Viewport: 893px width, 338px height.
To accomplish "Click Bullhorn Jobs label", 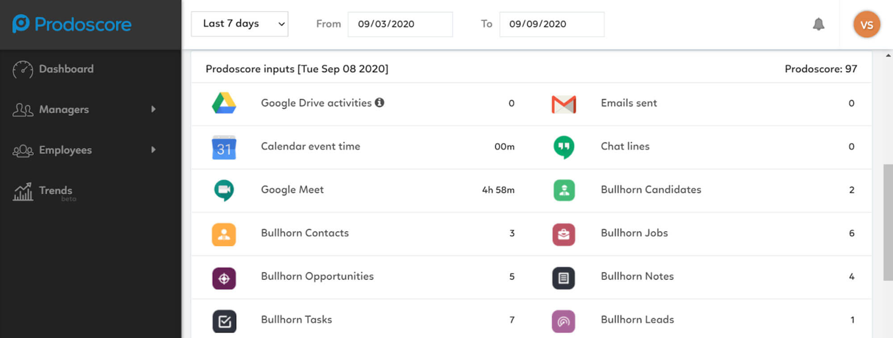I will pyautogui.click(x=634, y=232).
